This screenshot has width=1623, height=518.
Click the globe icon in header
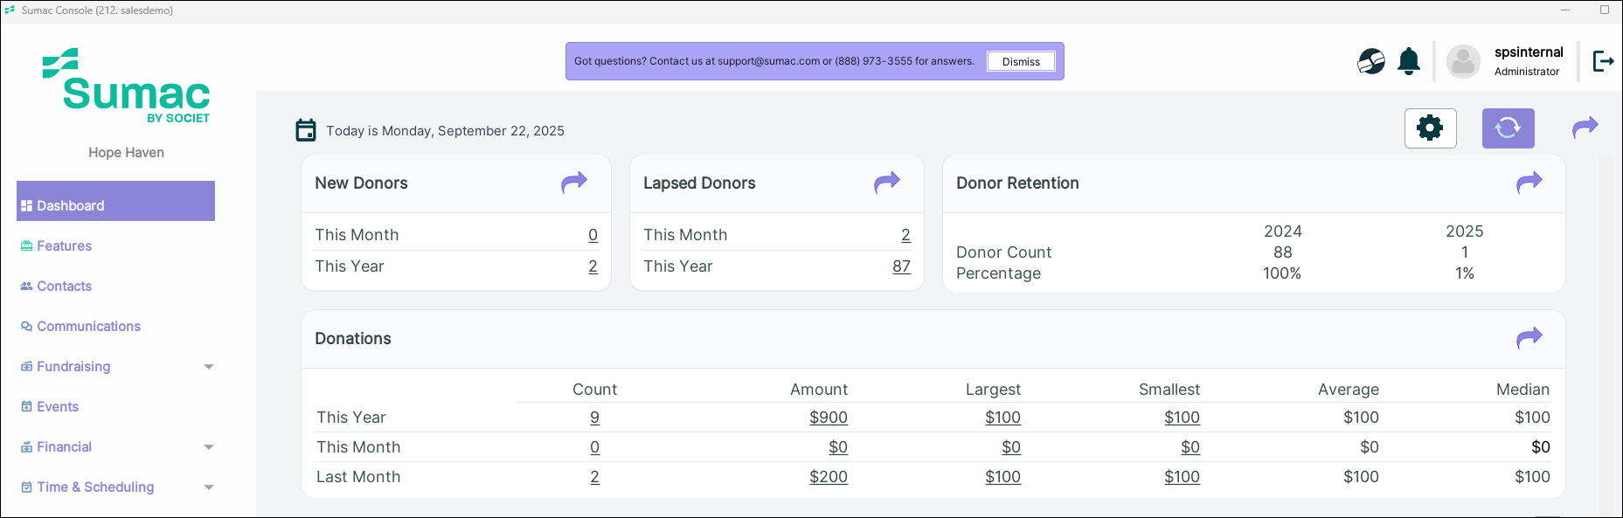[x=1370, y=61]
